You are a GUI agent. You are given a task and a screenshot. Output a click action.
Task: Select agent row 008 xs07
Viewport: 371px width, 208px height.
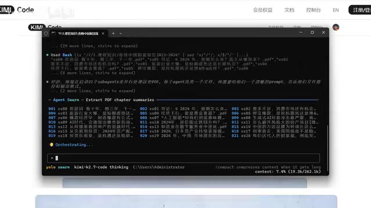(x=183, y=118)
